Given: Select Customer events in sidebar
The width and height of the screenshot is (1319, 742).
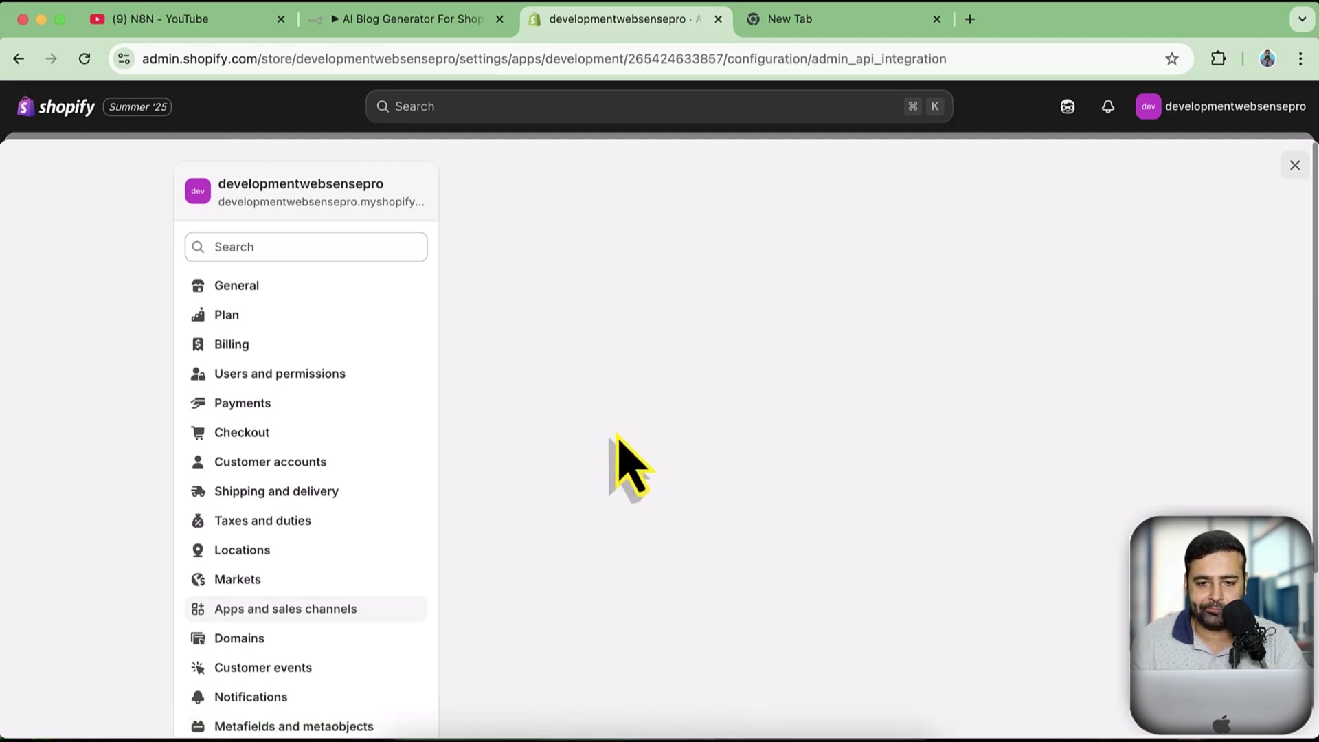Looking at the screenshot, I should point(262,668).
